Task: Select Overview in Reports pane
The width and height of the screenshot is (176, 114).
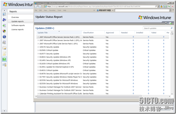Action: pos(15,17)
